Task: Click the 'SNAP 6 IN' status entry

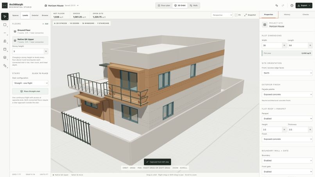Action: point(30,174)
